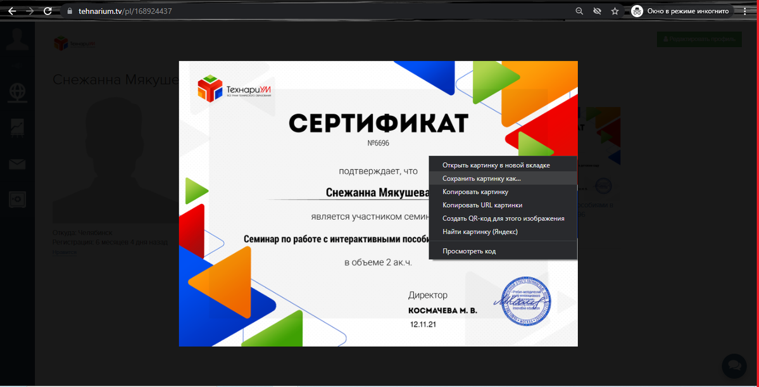Click 'в объеме 2 ак.ч.' text
759x387 pixels.
click(x=379, y=262)
